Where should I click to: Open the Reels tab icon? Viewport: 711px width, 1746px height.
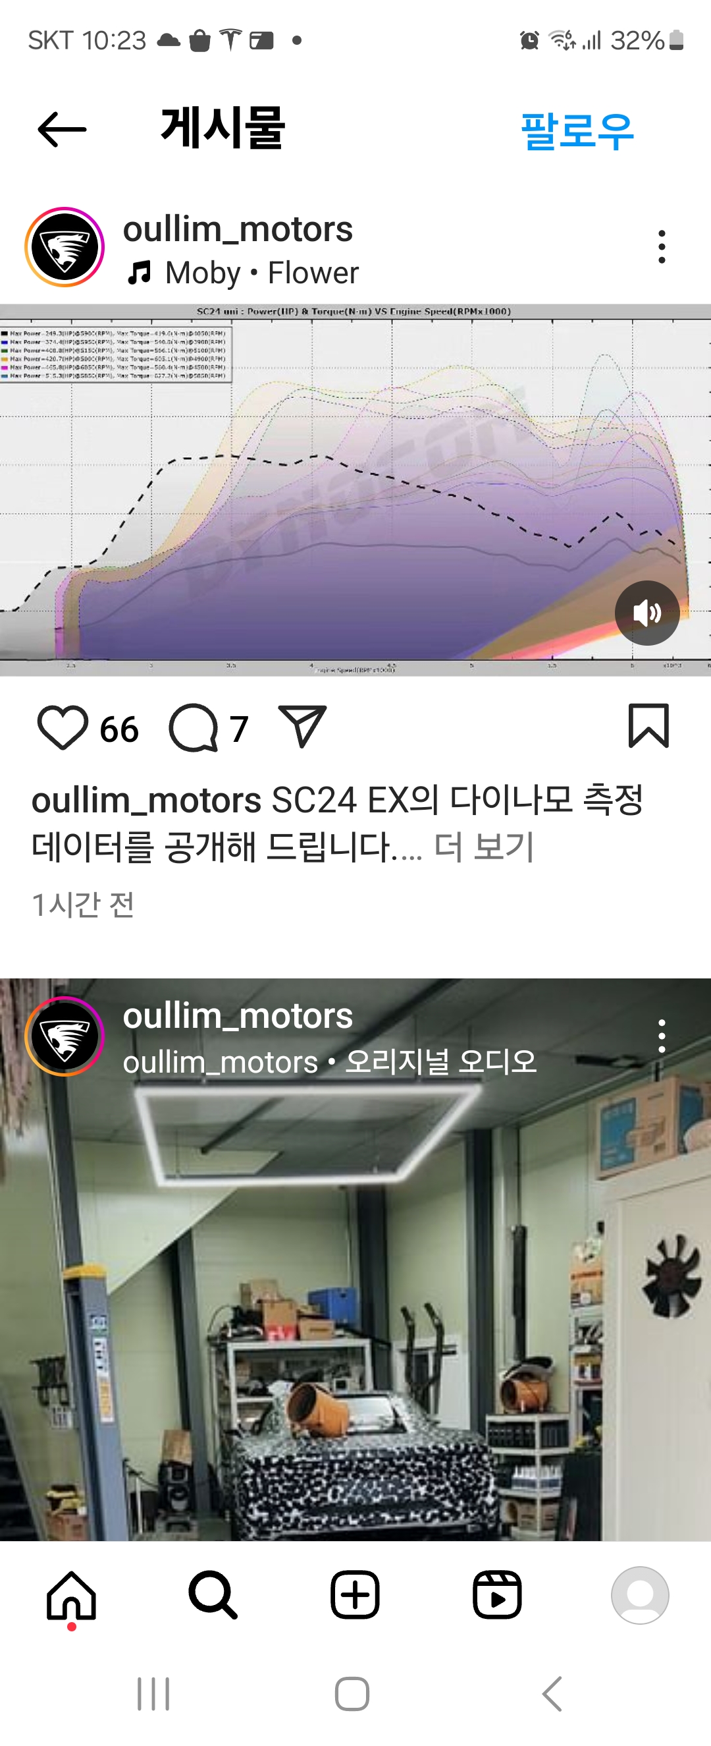pyautogui.click(x=497, y=1595)
